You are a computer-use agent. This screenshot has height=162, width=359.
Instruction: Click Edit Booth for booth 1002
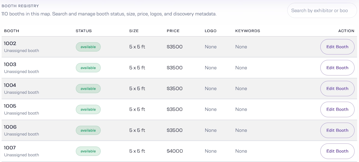(337, 47)
